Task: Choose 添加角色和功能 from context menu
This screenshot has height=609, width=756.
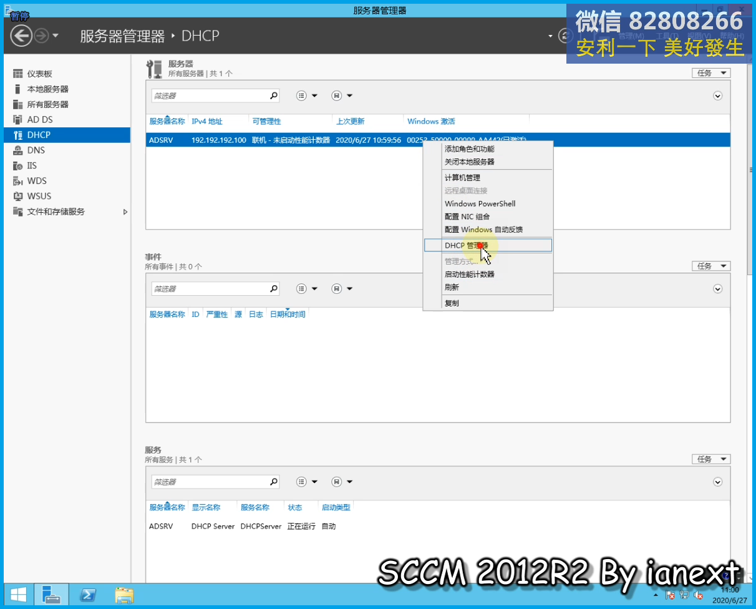Action: pyautogui.click(x=469, y=149)
